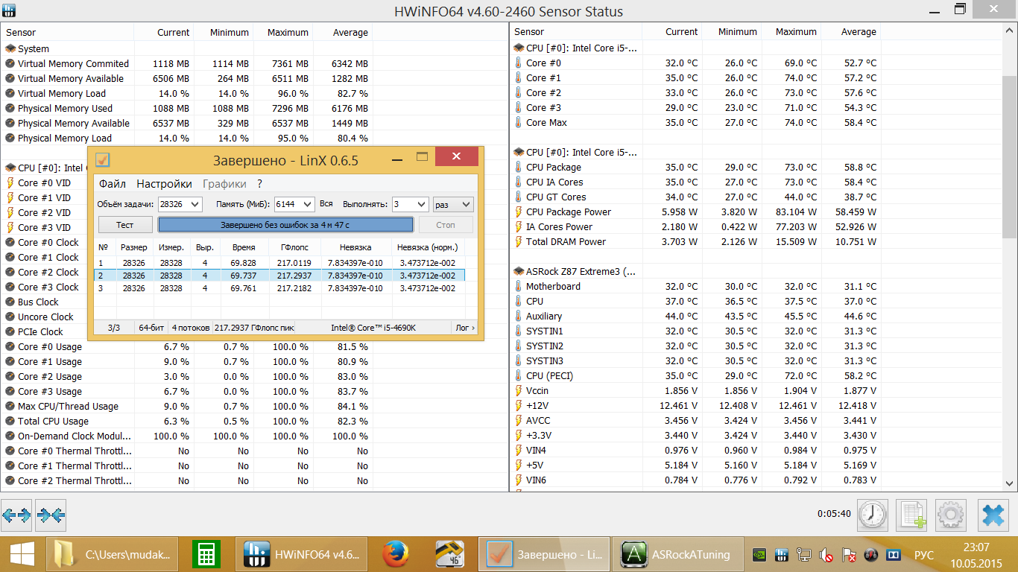Open the ? help menu in LinX

pyautogui.click(x=260, y=184)
